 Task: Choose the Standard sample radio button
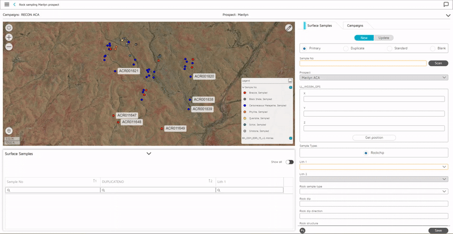click(x=390, y=49)
